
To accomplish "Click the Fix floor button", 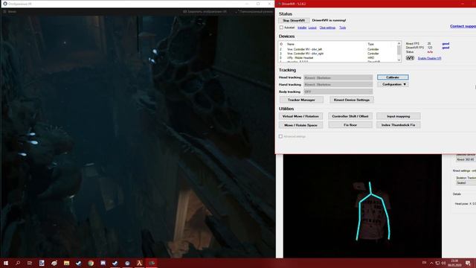I will point(350,125).
